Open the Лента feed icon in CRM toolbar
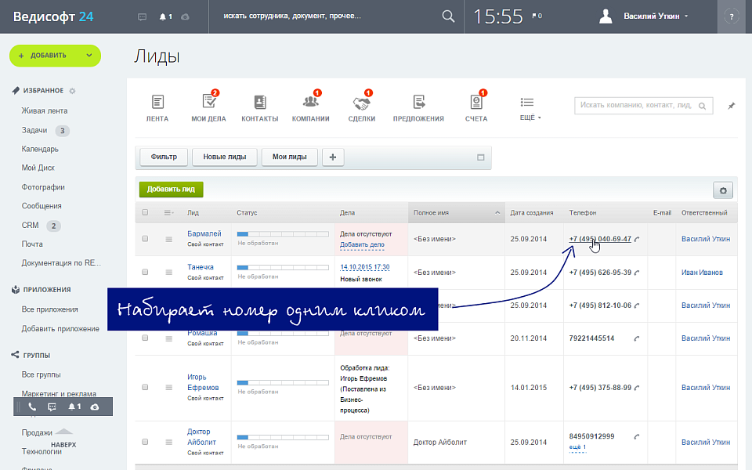Image resolution: width=752 pixels, height=470 pixels. (x=157, y=103)
